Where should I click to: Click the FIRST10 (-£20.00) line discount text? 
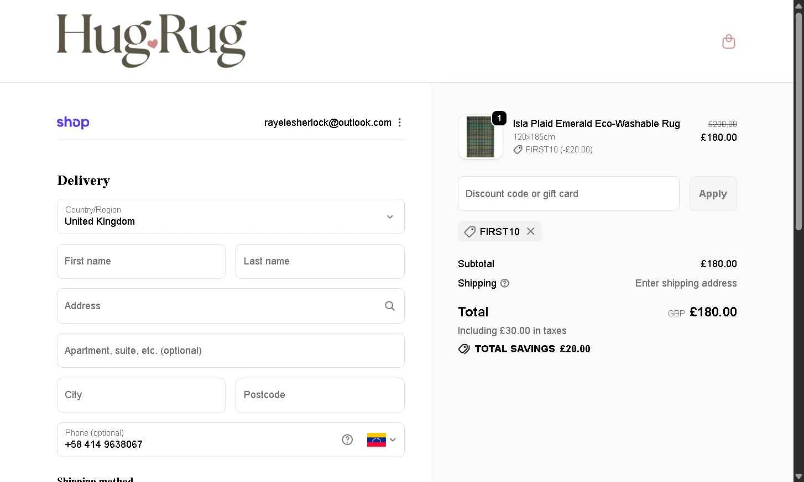(559, 150)
